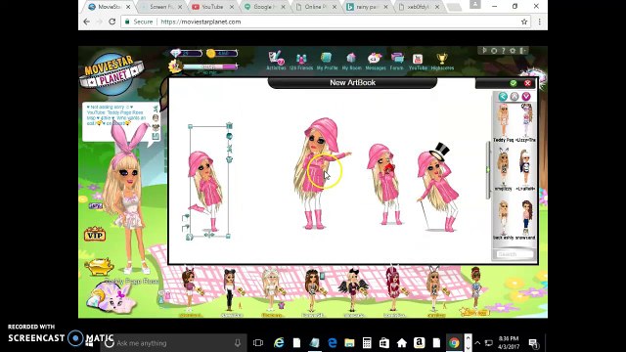Click the help question mark icon
The width and height of the screenshot is (626, 352).
504,51
